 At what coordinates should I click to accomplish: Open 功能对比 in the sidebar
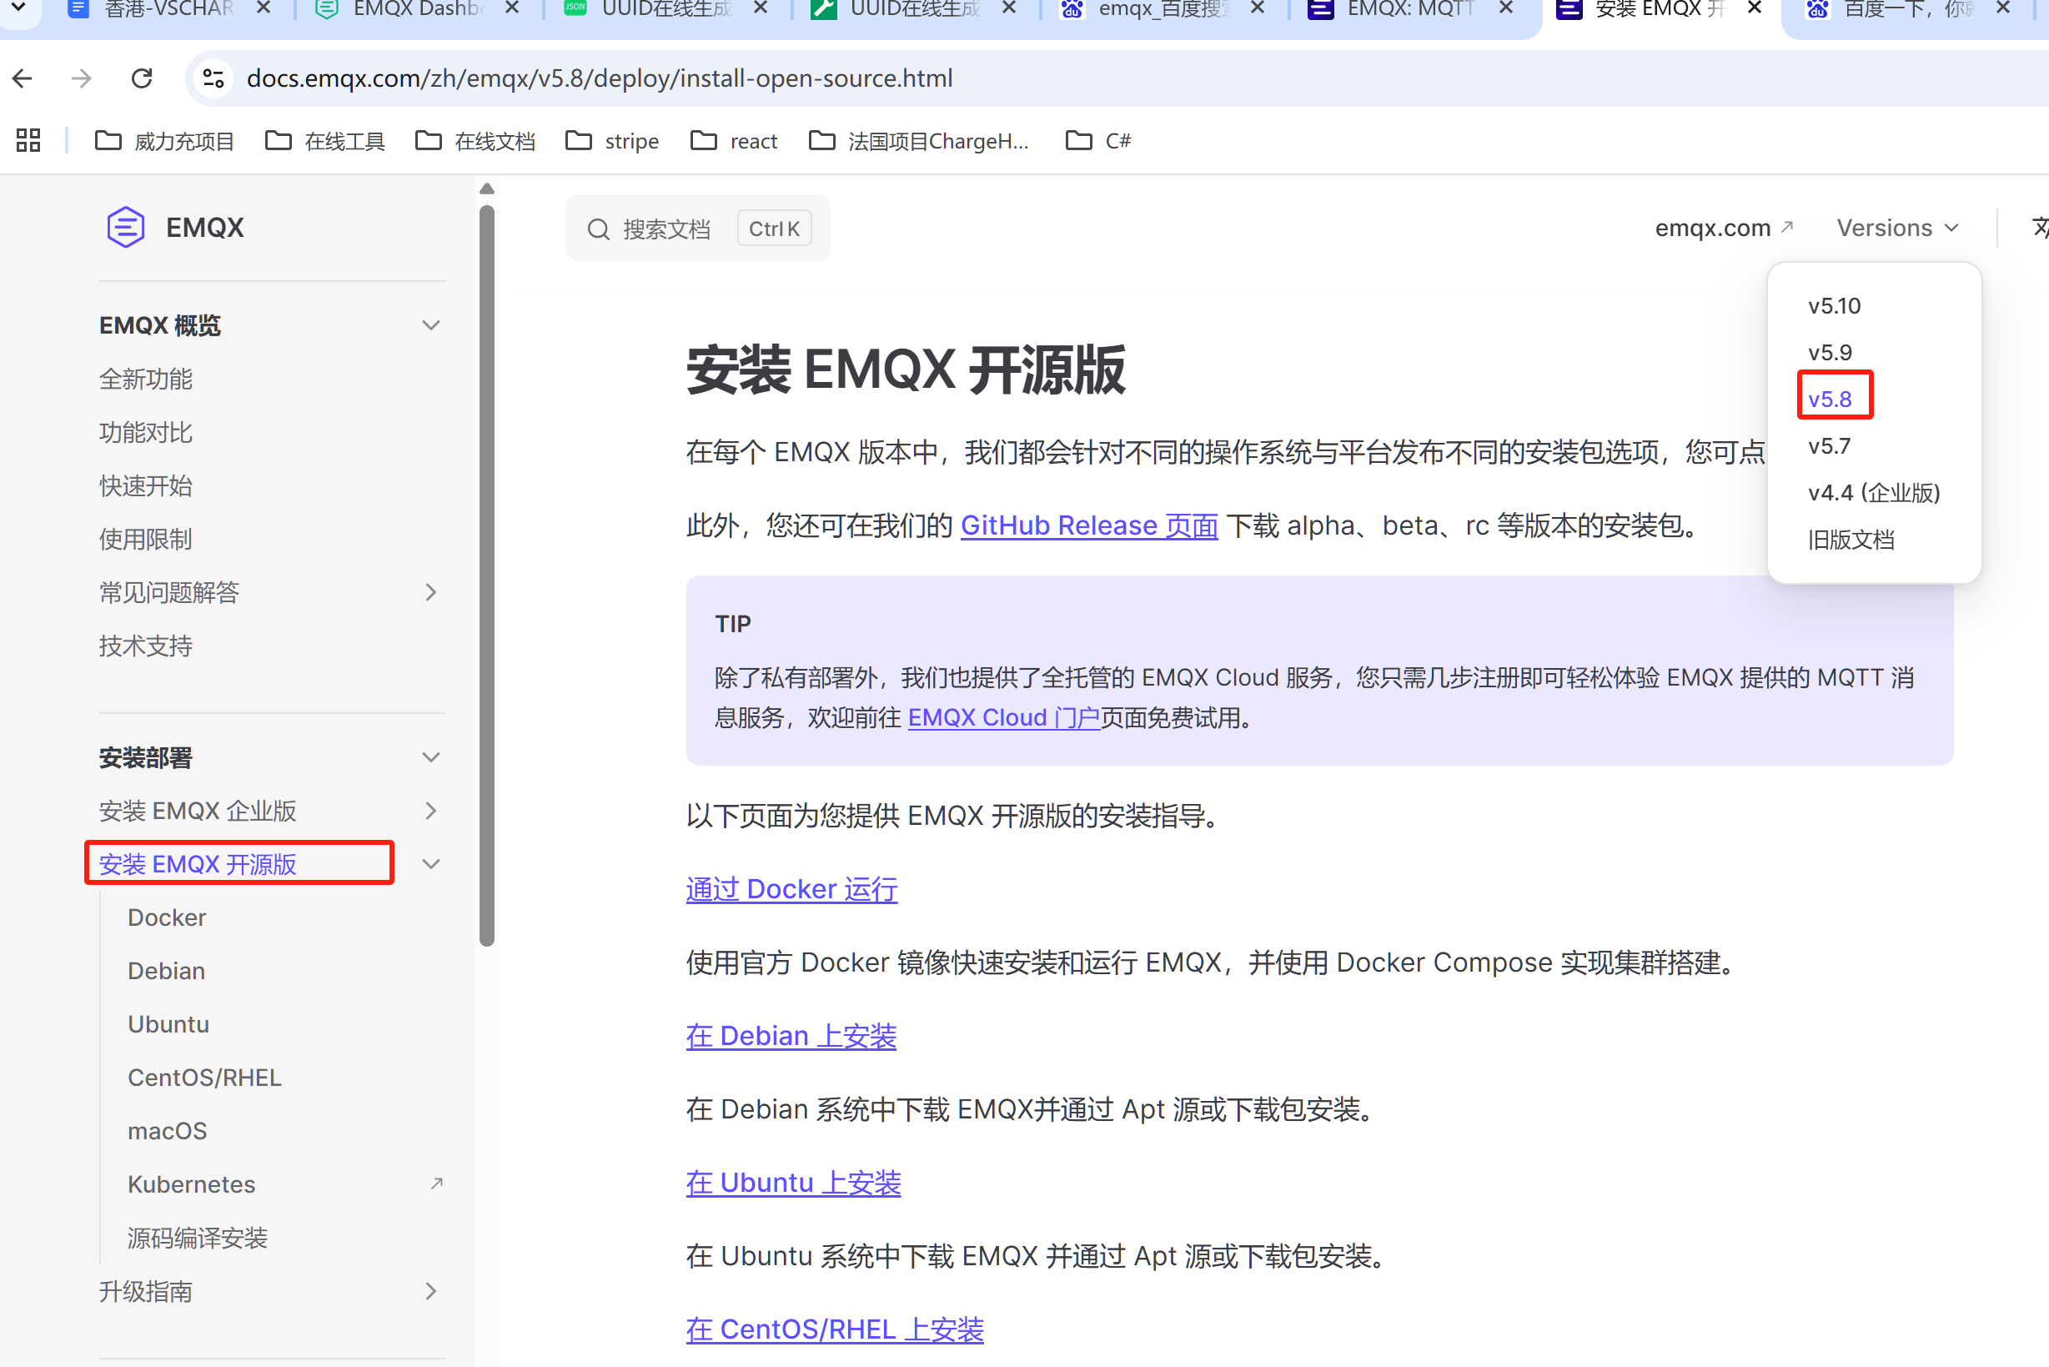pos(146,432)
